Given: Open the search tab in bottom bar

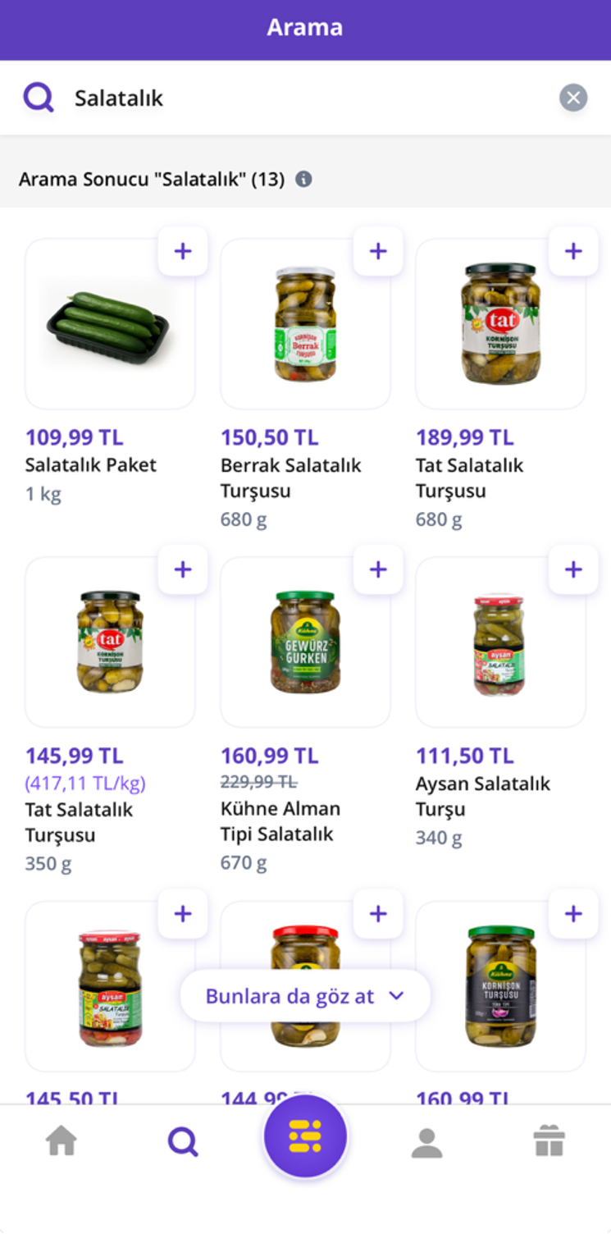Looking at the screenshot, I should coord(183,1141).
